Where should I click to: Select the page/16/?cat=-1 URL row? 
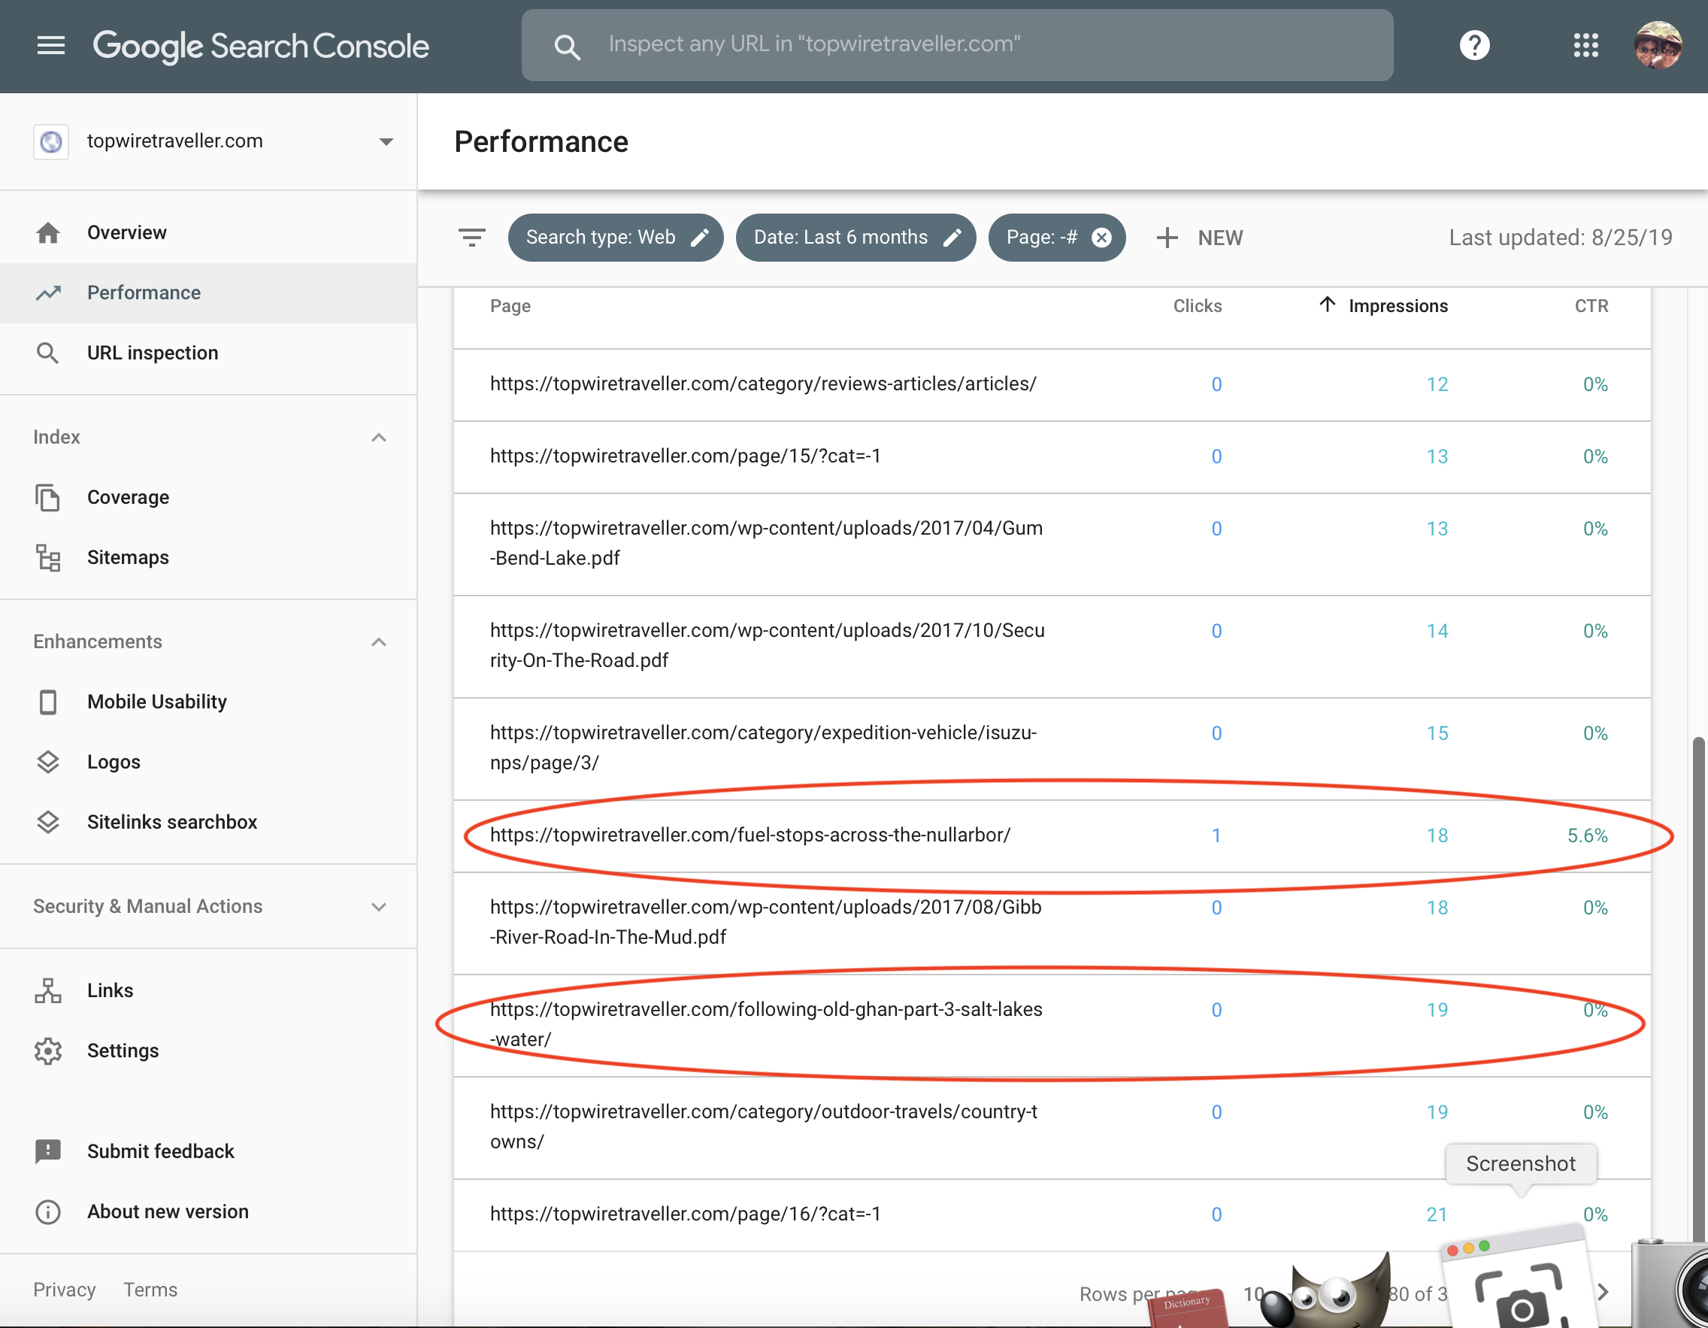coord(1052,1214)
